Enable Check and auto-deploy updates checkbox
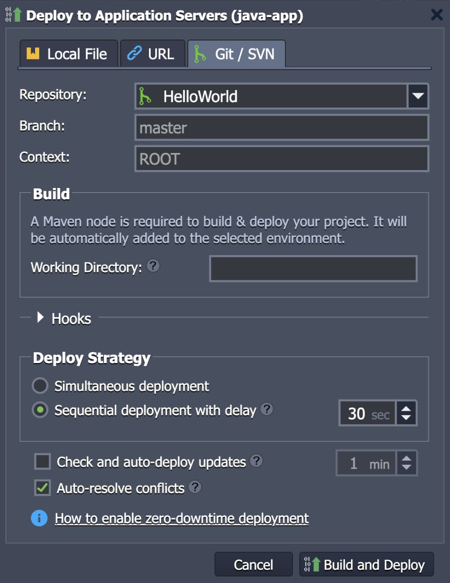Viewport: 450px width, 583px height. pyautogui.click(x=43, y=462)
